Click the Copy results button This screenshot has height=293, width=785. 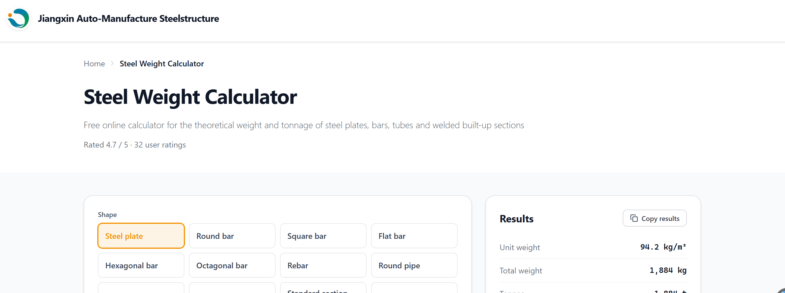(x=654, y=218)
